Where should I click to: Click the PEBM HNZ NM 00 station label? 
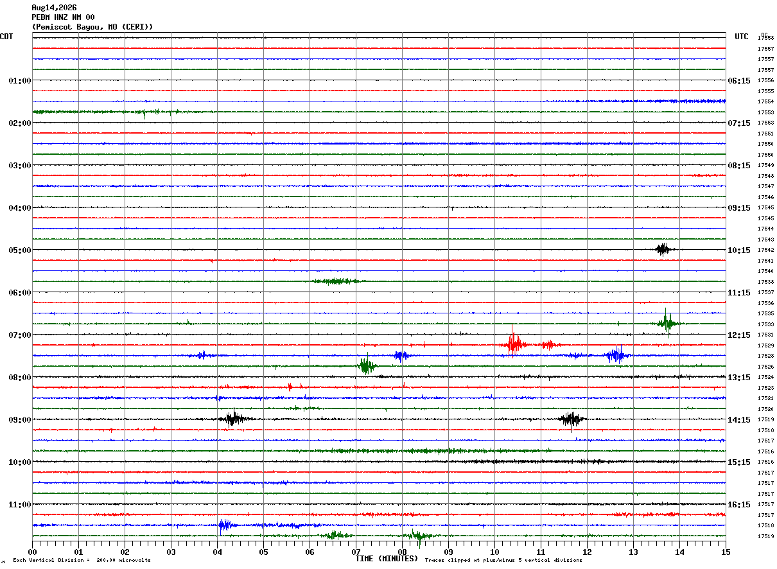pos(63,17)
